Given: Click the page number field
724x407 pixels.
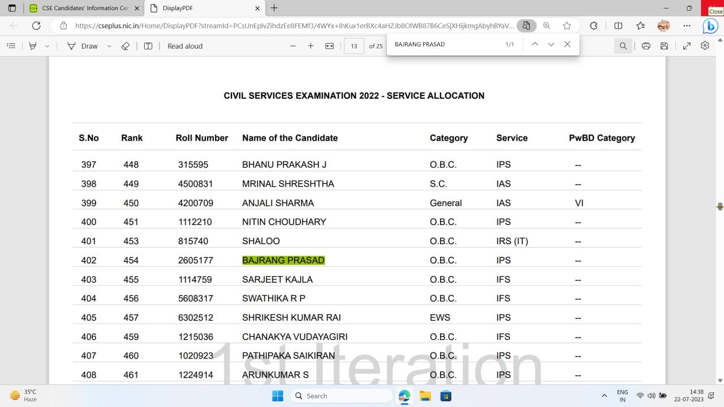Looking at the screenshot, I should point(354,46).
